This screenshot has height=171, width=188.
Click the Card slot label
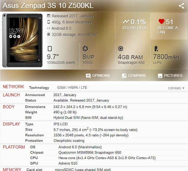click(34, 169)
